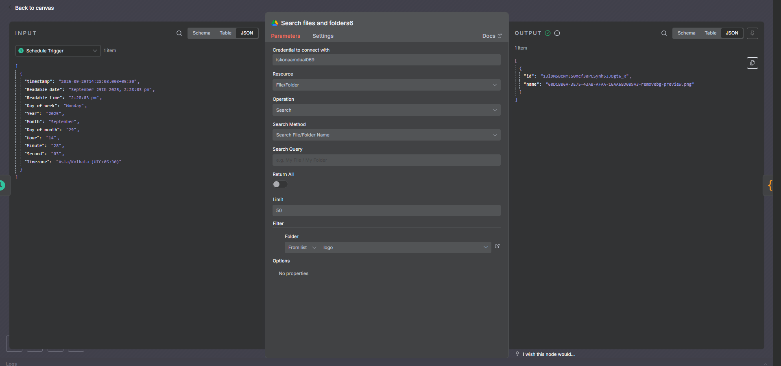Screen dimensions: 781x366
Task: Click the orange curly braces tab on right edge
Action: coord(771,186)
